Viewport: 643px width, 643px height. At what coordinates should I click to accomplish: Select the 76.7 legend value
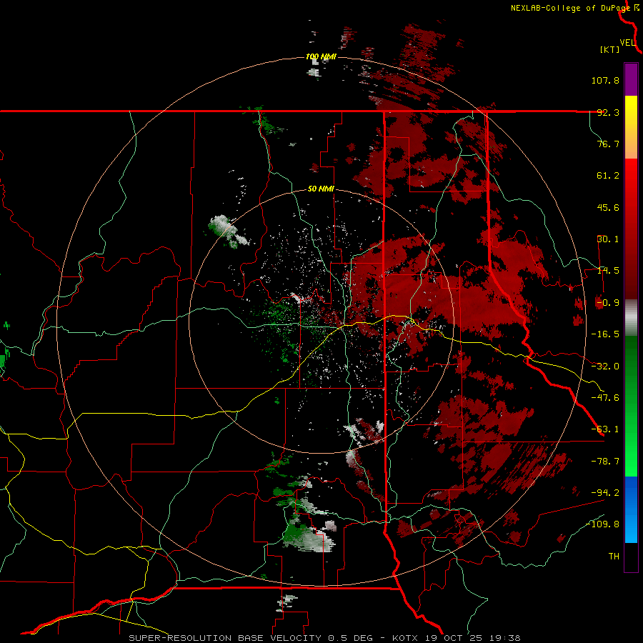click(608, 144)
